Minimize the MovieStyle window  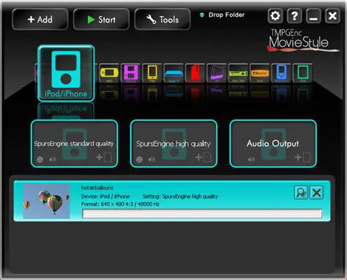pos(313,16)
